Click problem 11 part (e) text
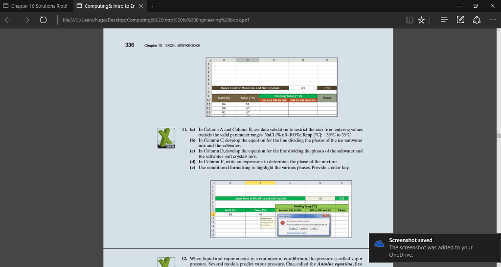Viewport: 501px width, 267px height. tap(270, 167)
